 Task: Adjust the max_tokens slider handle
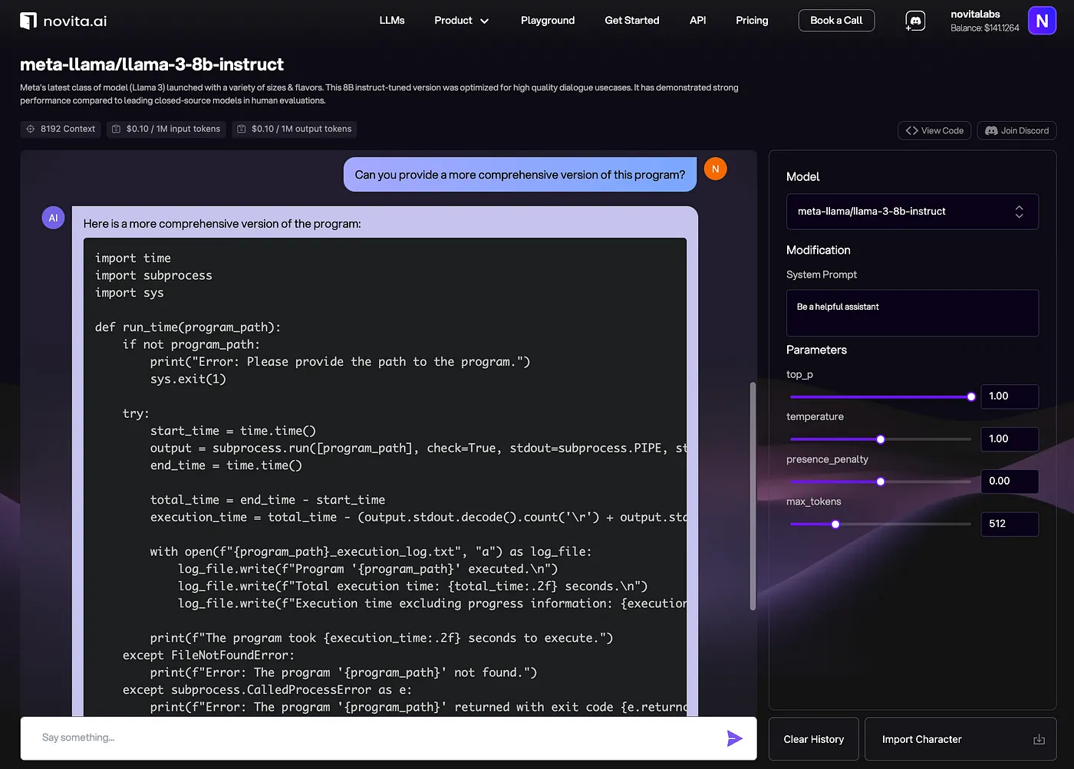coord(835,524)
